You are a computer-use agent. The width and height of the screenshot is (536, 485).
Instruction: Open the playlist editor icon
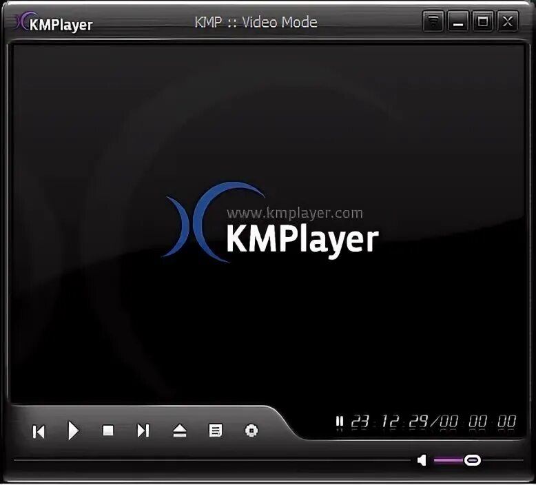point(216,431)
